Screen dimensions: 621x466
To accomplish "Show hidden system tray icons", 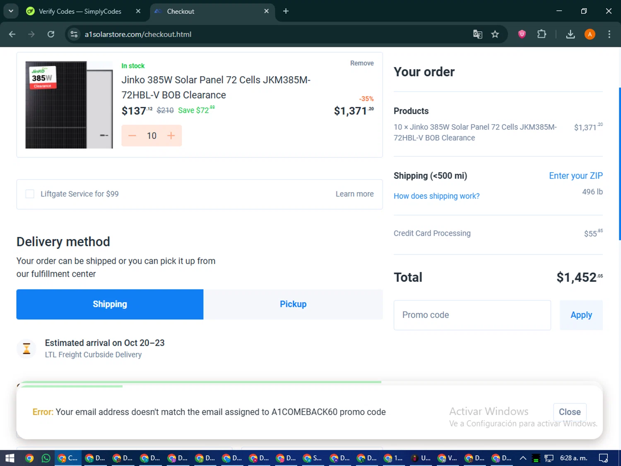I will pos(523,458).
